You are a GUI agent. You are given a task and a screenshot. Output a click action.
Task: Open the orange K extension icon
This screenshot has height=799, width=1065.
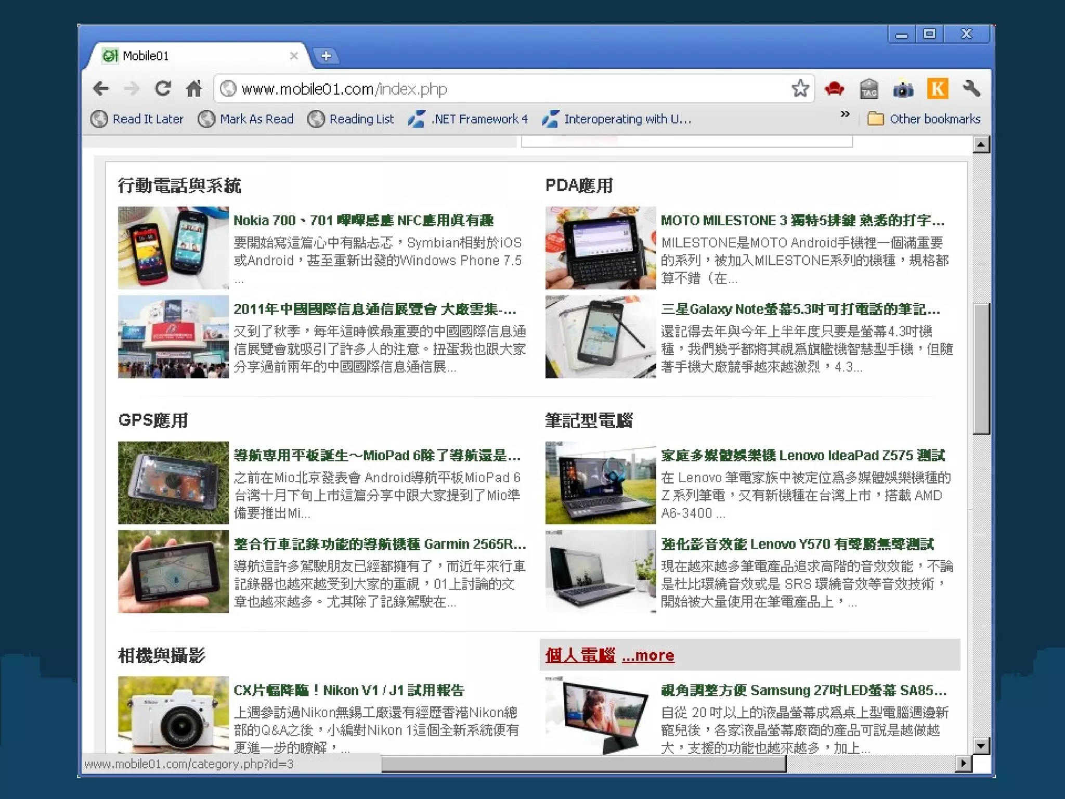click(x=937, y=89)
